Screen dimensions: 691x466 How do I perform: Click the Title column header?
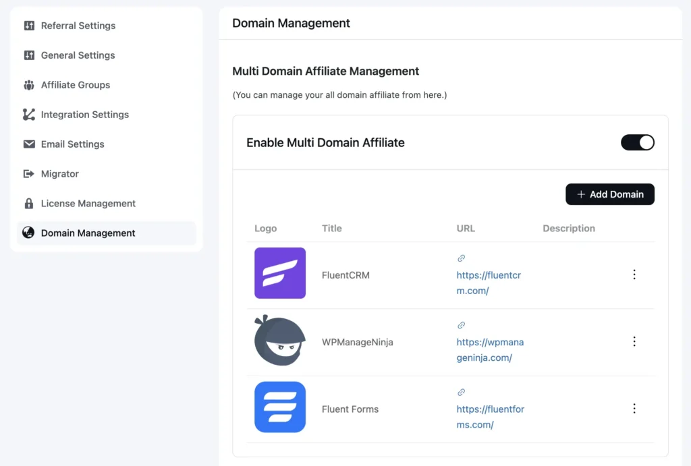point(332,228)
